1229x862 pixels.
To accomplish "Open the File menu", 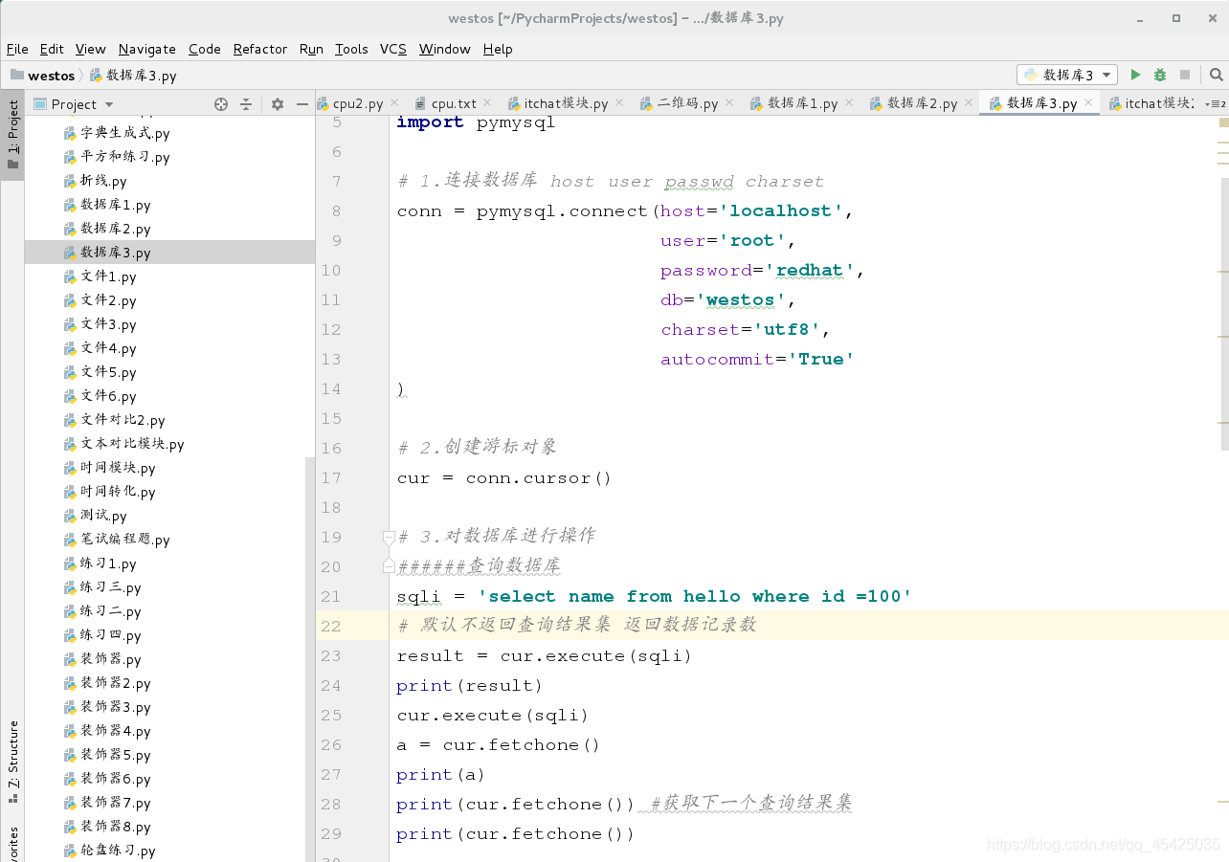I will pyautogui.click(x=17, y=49).
